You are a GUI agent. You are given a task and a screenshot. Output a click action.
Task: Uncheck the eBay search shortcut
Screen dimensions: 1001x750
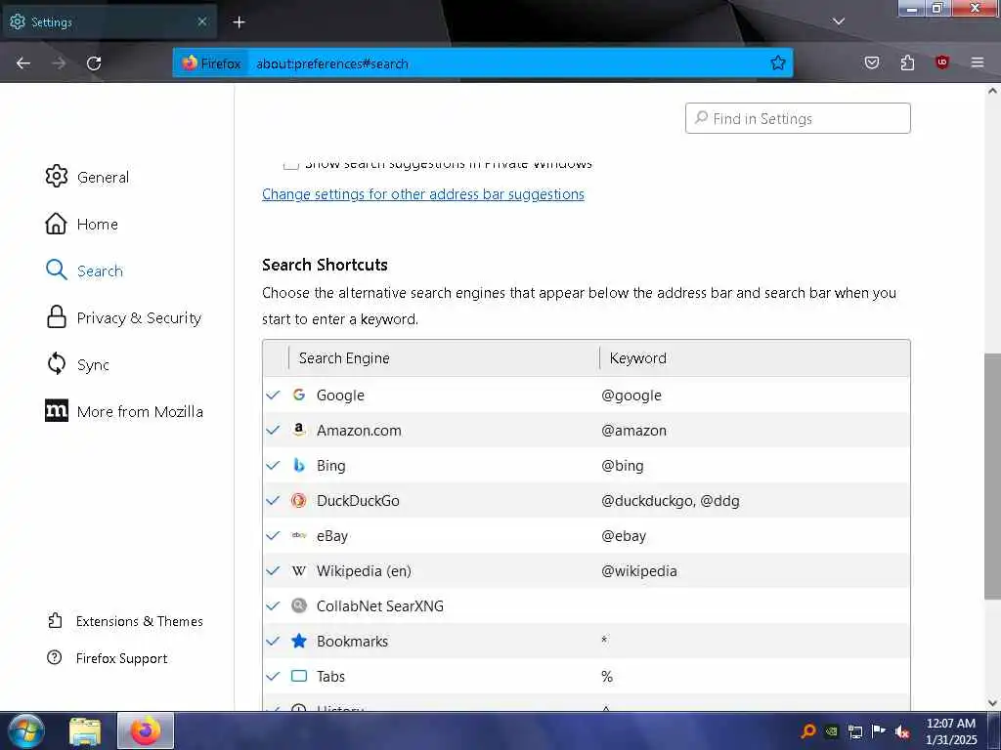click(274, 535)
